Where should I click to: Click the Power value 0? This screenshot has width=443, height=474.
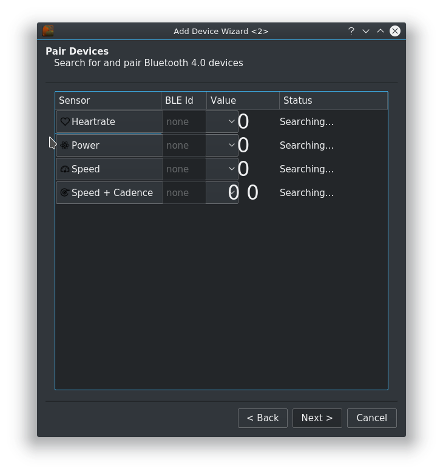click(x=243, y=146)
